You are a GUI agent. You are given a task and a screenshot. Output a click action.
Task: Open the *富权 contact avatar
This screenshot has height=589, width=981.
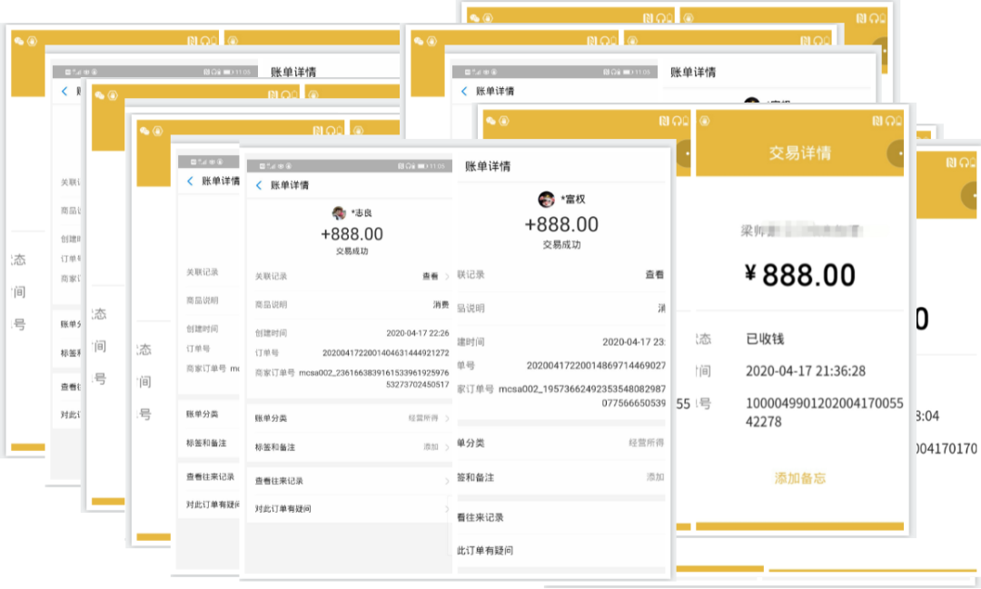[546, 200]
